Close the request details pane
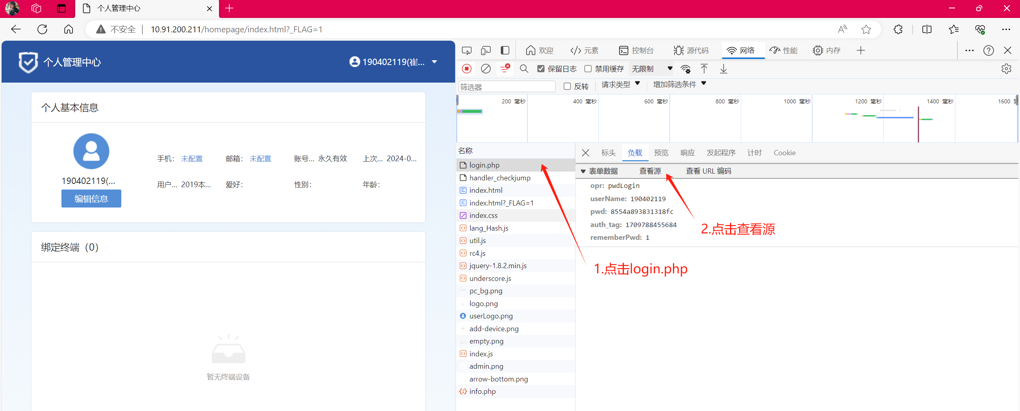The width and height of the screenshot is (1020, 411). [586, 153]
